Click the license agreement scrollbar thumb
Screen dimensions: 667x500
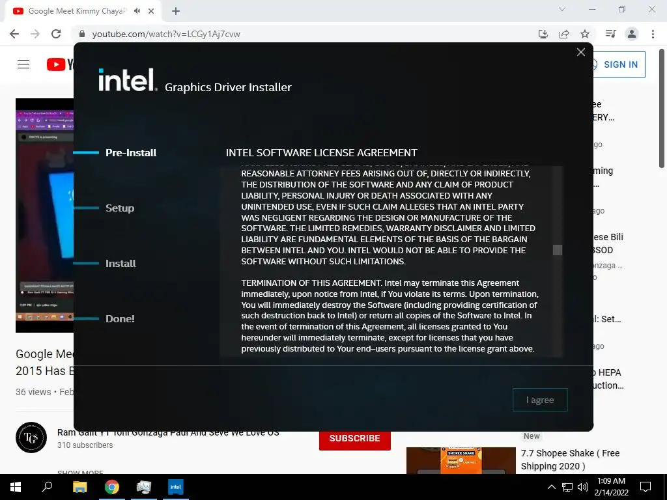pyautogui.click(x=558, y=250)
